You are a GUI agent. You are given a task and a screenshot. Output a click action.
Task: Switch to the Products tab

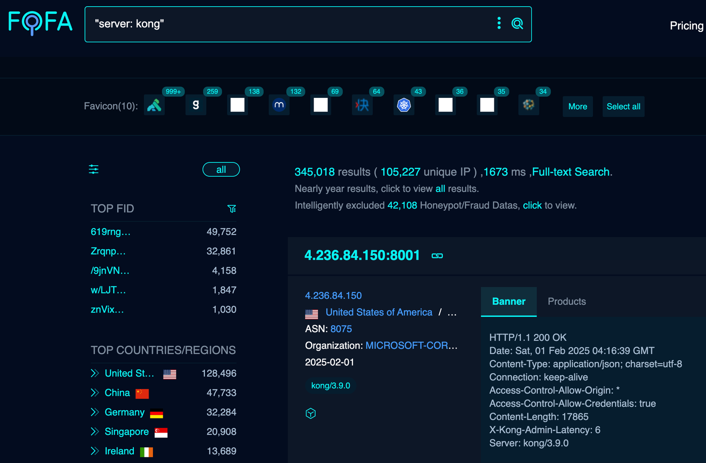[x=567, y=302]
